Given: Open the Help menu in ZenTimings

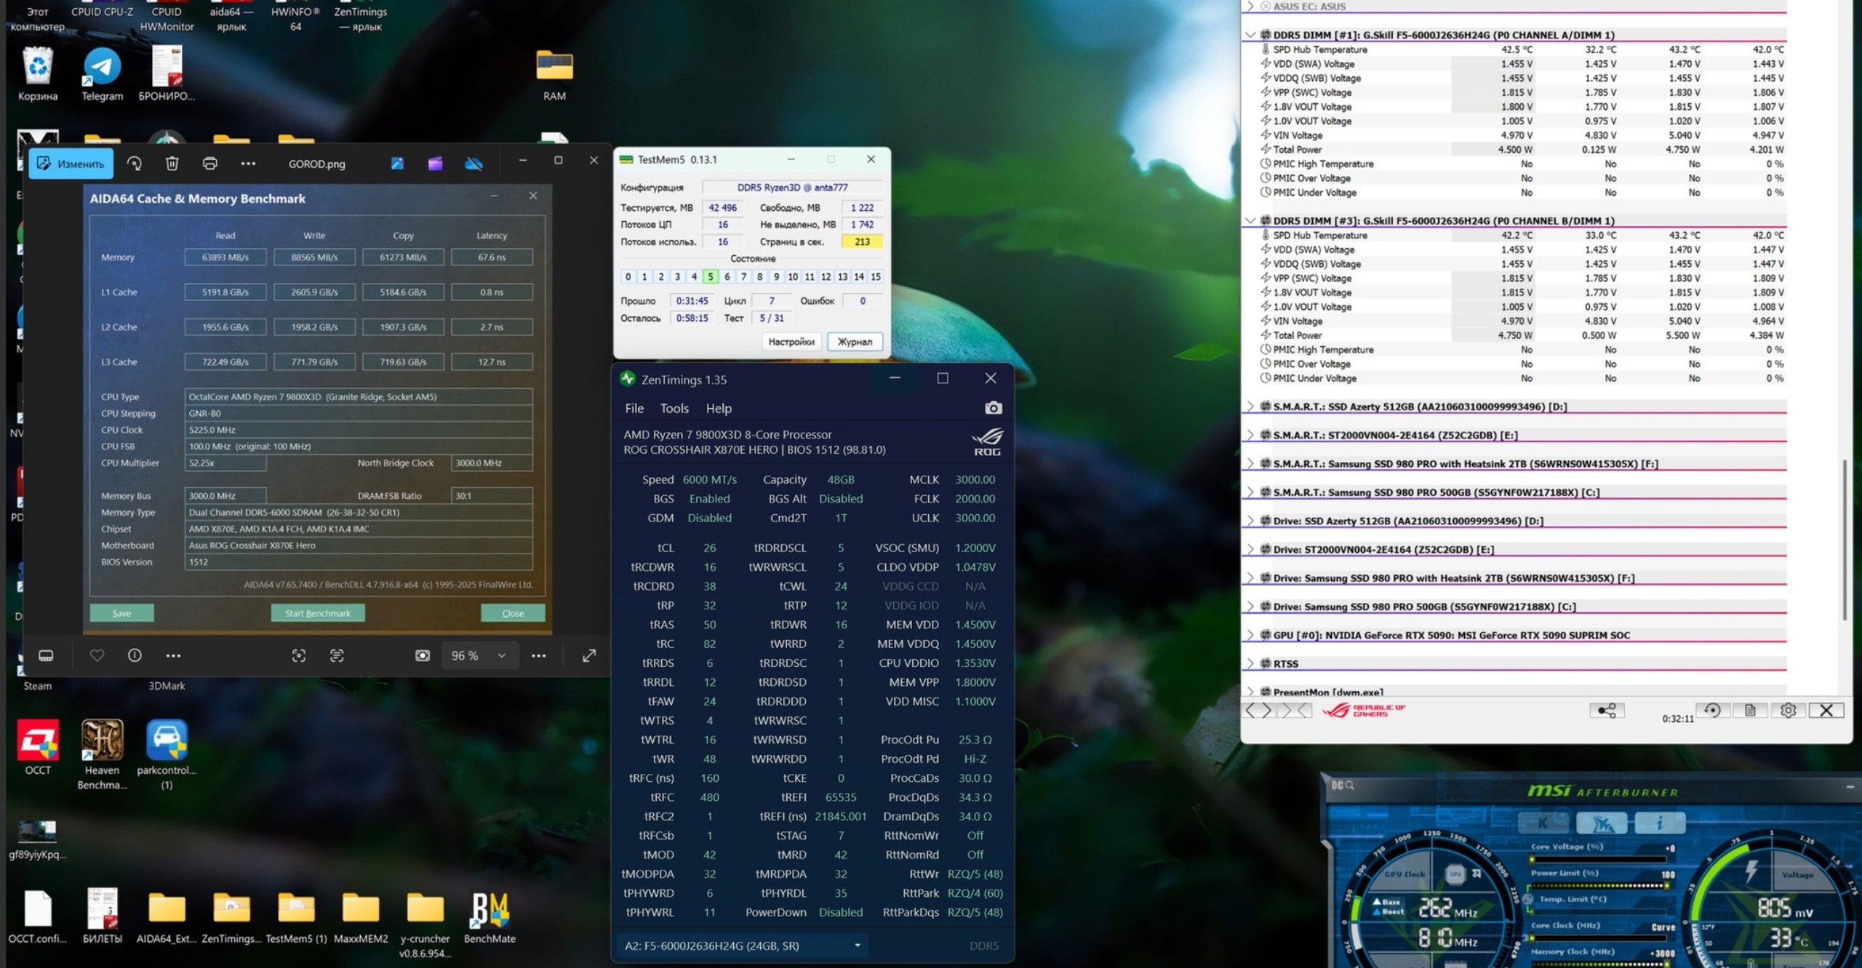Looking at the screenshot, I should 718,409.
